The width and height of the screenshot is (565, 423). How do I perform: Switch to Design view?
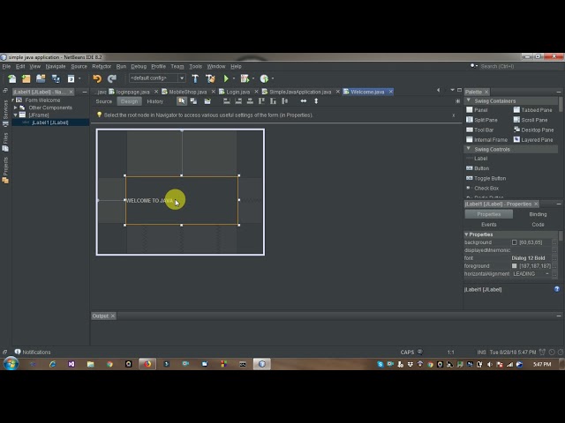[x=130, y=101]
